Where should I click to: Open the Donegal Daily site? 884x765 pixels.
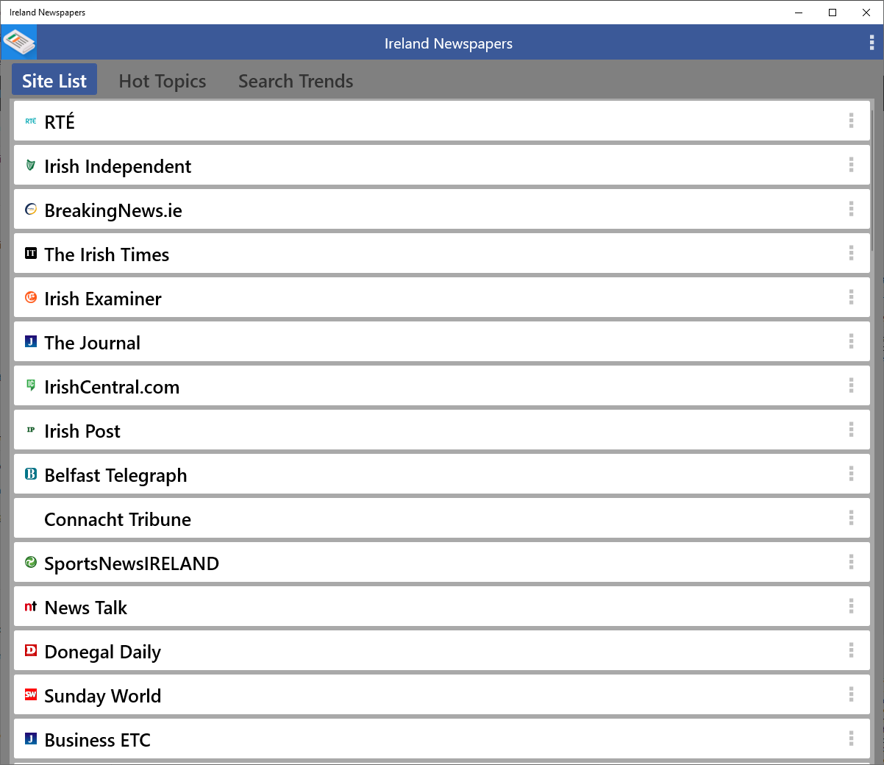point(441,650)
